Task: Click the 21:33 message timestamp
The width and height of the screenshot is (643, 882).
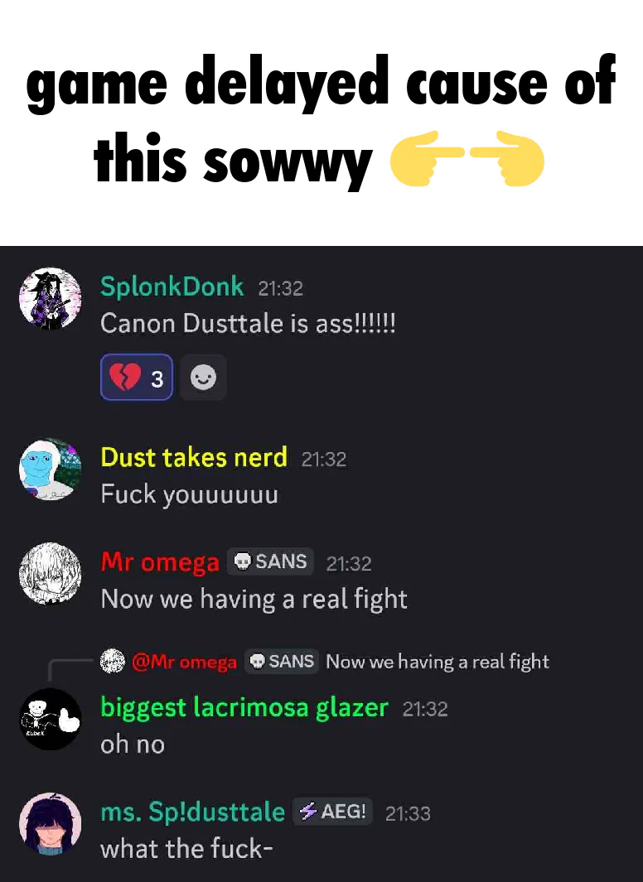Action: click(x=408, y=813)
